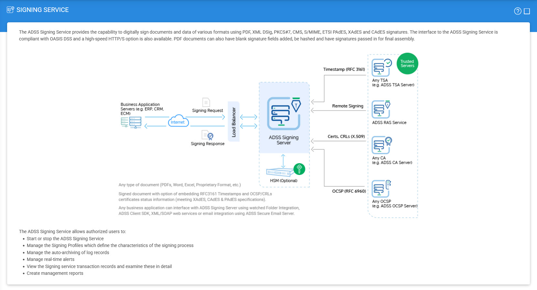Select the Any TSA server icon
This screenshot has height=290, width=537.
point(381,68)
